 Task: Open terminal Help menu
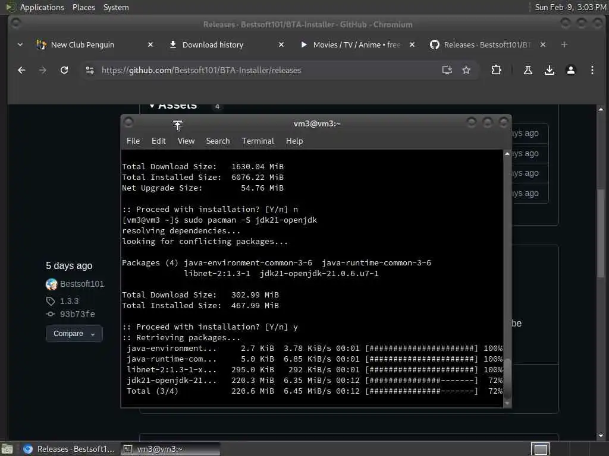294,141
